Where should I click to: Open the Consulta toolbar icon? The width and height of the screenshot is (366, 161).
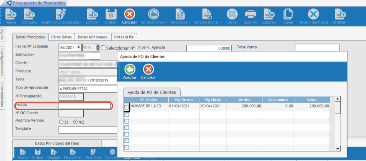tap(29, 14)
